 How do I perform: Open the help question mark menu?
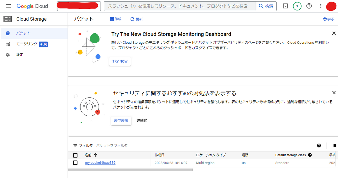click(309, 6)
